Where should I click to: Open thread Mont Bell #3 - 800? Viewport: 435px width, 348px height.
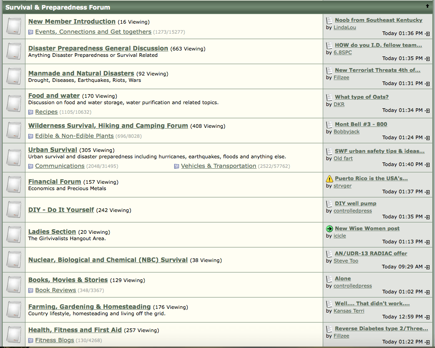tap(361, 124)
